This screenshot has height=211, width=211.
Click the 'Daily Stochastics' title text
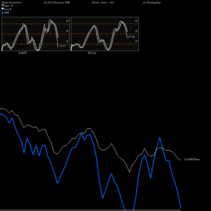point(11,3)
